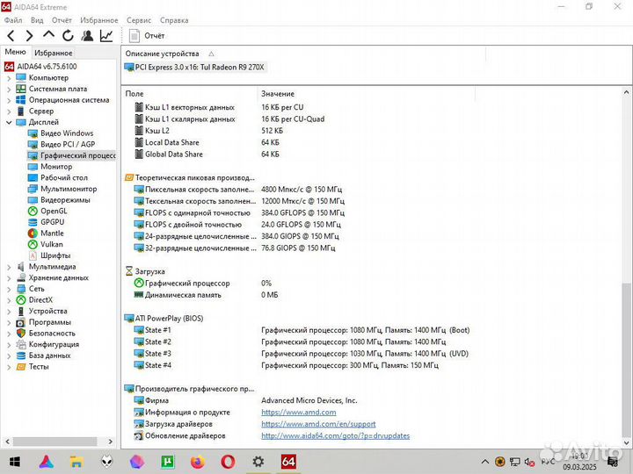This screenshot has width=633, height=474.
Task: Open the graph chart toolbar icon
Action: point(106,36)
